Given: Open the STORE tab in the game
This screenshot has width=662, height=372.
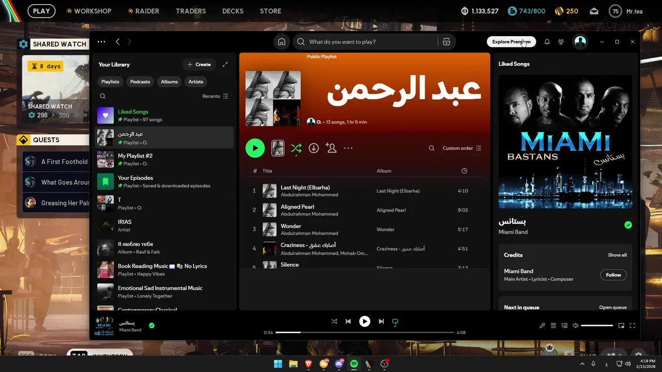Looking at the screenshot, I should (270, 11).
